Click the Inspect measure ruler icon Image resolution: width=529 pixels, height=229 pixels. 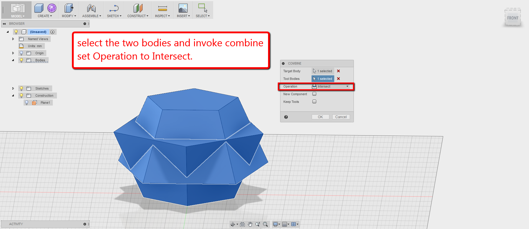pyautogui.click(x=162, y=8)
